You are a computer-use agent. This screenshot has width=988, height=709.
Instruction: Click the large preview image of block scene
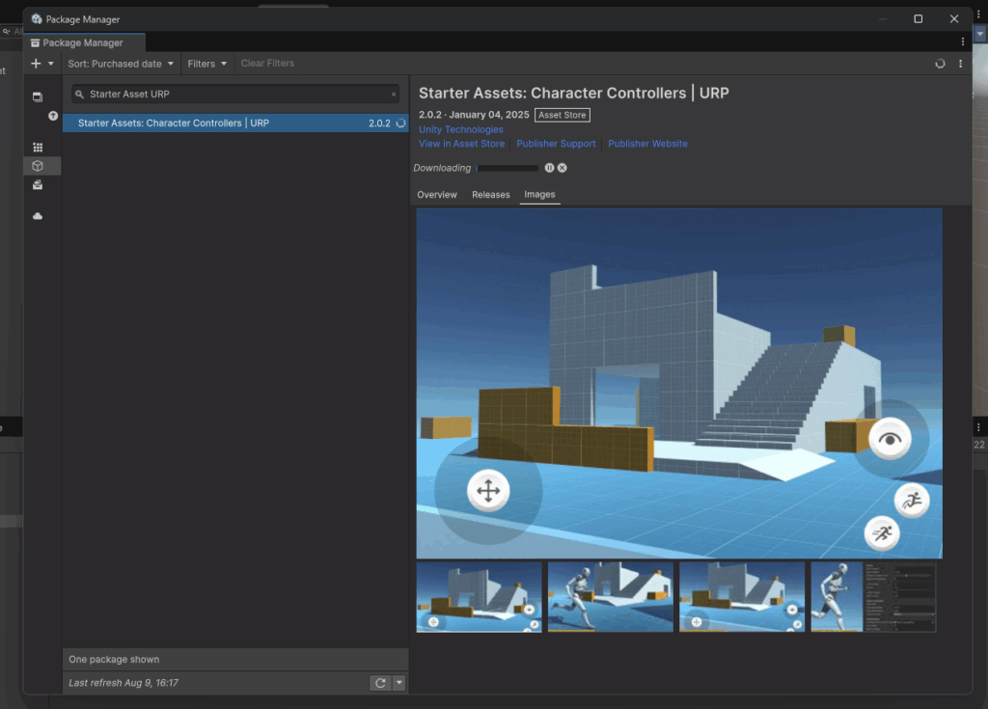679,383
